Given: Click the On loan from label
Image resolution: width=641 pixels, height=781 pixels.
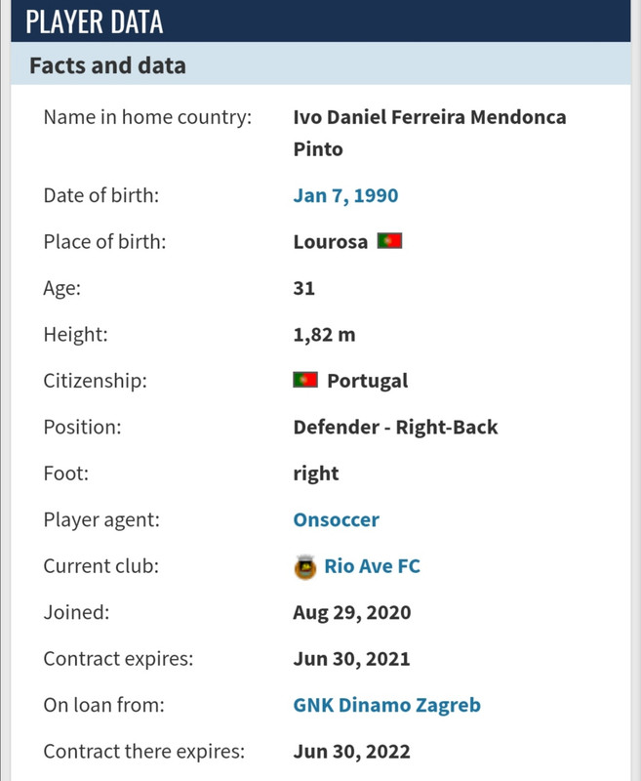Looking at the screenshot, I should pyautogui.click(x=103, y=705).
